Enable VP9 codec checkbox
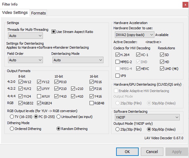The image size is (189, 158). pyautogui.click(x=117, y=75)
